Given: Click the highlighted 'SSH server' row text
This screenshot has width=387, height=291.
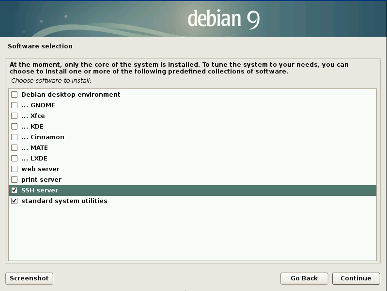Looking at the screenshot, I should pos(40,190).
